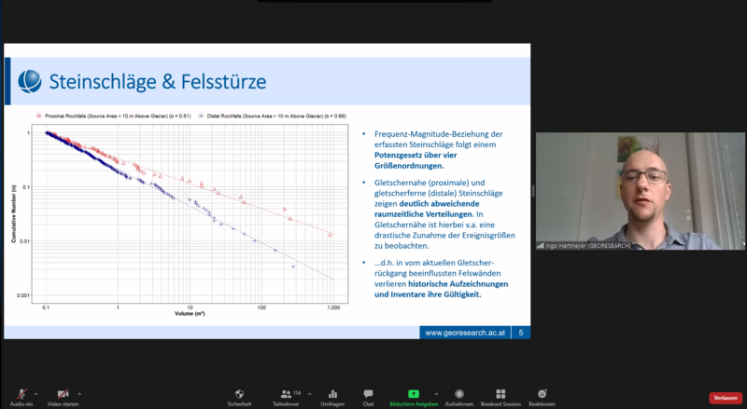
Task: Click the www.georesearch.ac.at link on slide
Action: (465, 332)
